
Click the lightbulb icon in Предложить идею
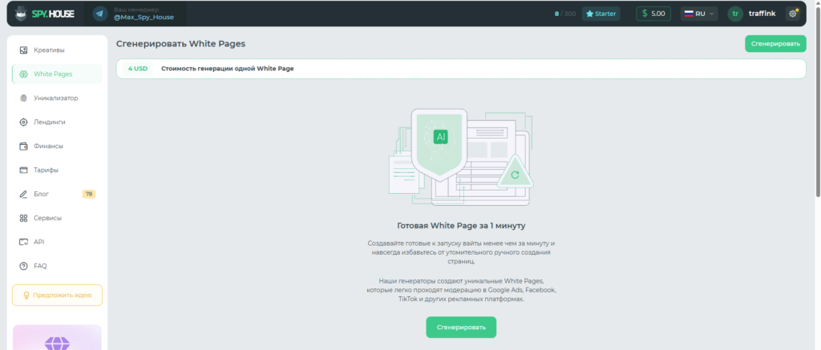pyautogui.click(x=26, y=295)
